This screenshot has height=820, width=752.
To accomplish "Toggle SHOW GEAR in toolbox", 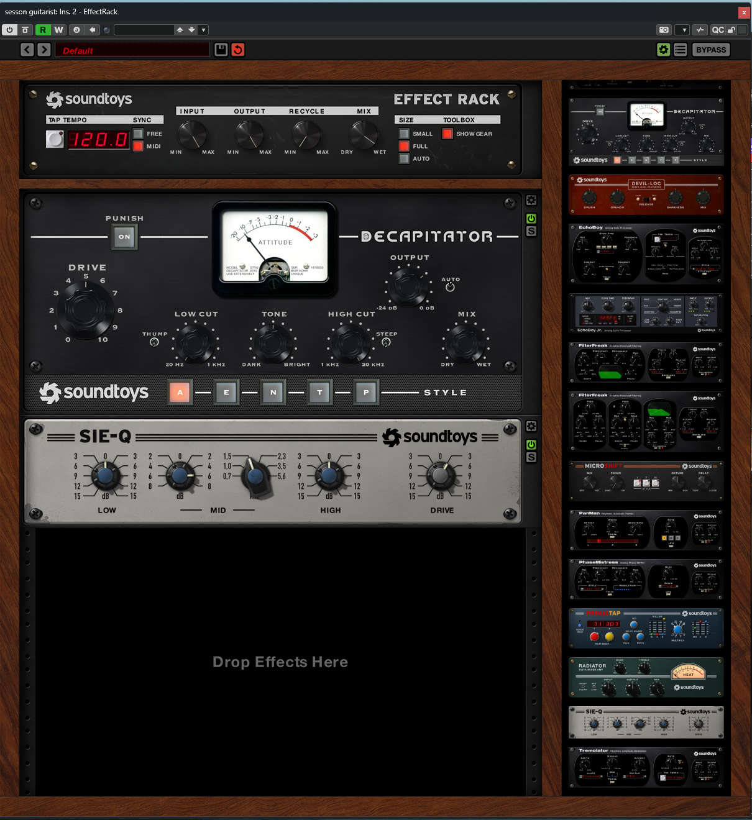I will coord(447,134).
